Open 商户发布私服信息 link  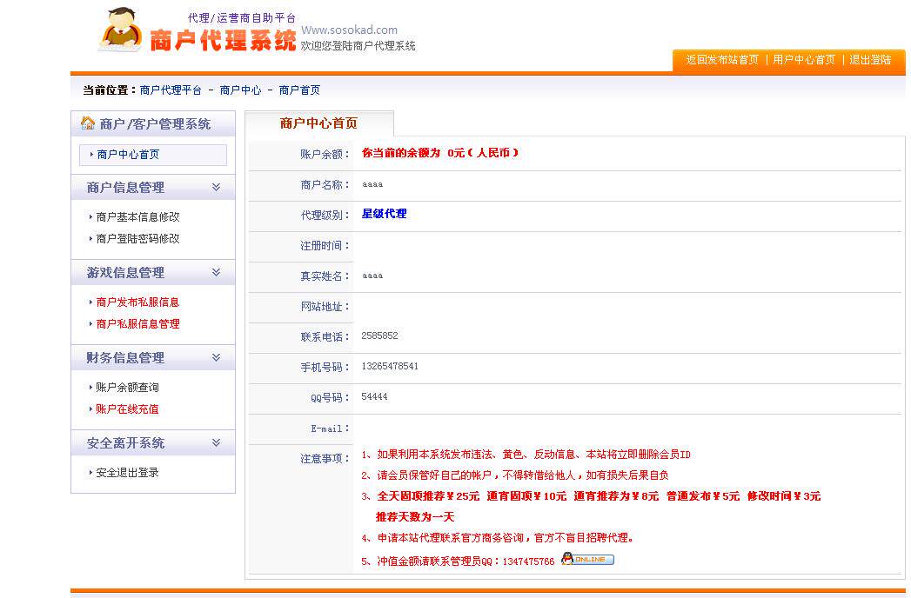pyautogui.click(x=137, y=302)
